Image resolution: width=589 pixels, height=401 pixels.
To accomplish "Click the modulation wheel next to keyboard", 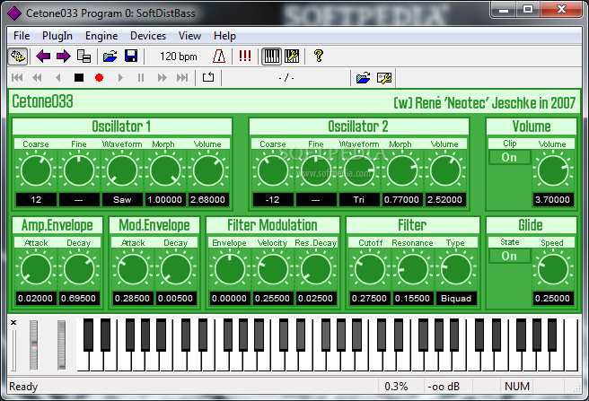I will (61, 345).
